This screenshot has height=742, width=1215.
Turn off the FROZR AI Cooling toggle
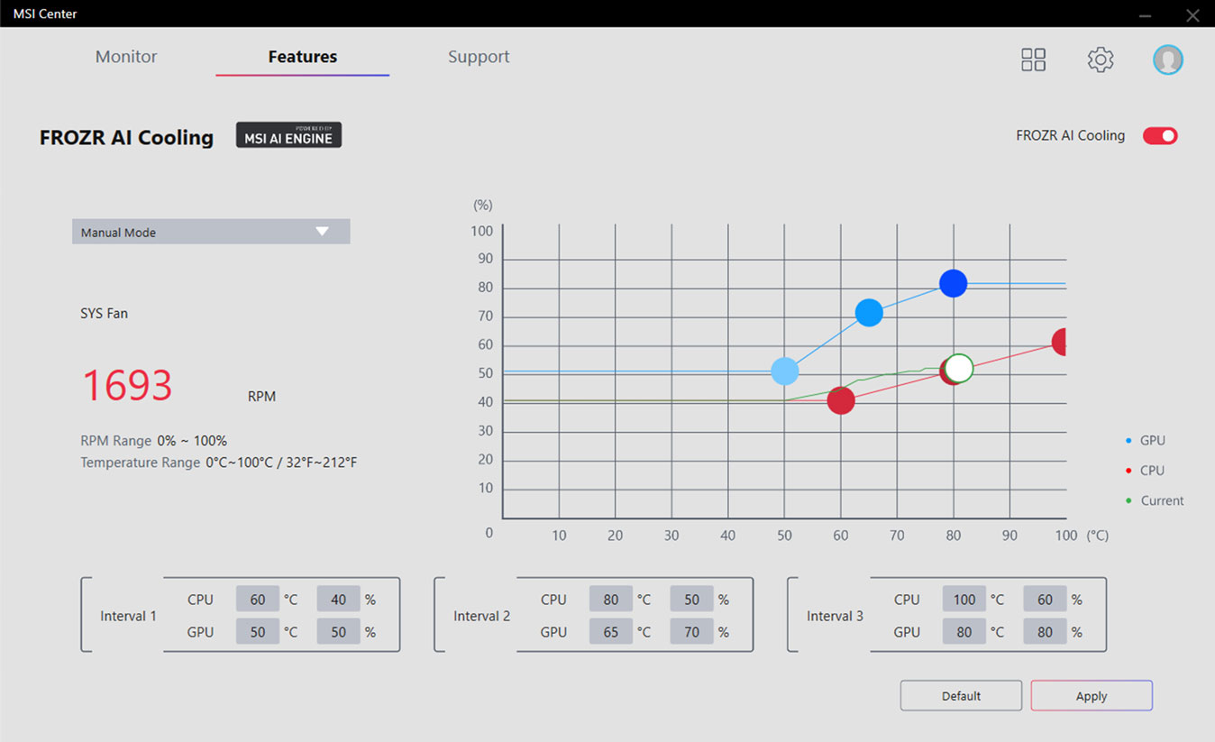point(1160,136)
